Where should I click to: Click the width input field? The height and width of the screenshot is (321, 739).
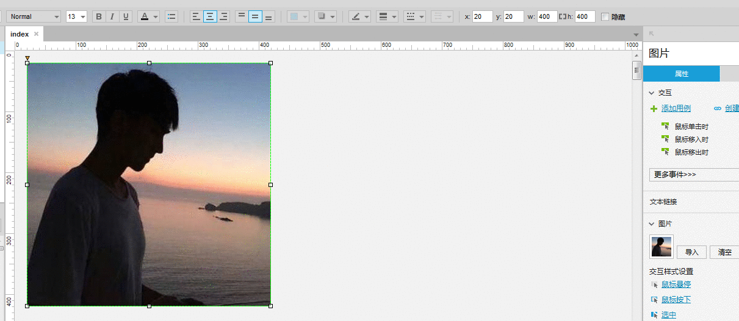547,16
